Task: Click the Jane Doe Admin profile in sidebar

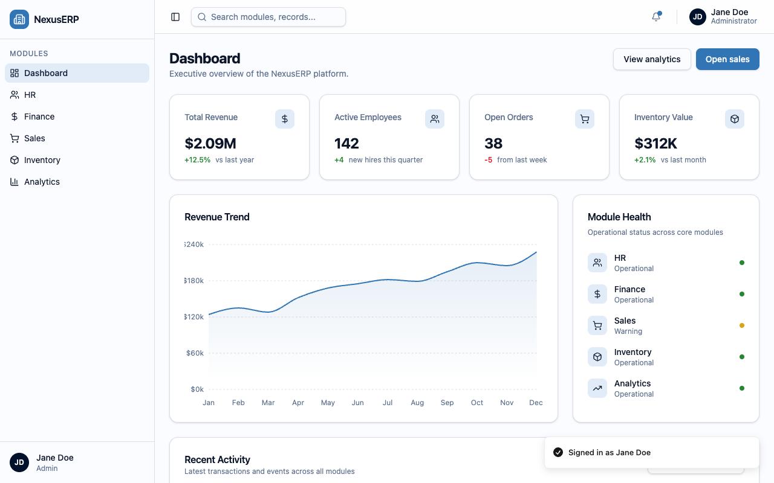Action: tap(77, 462)
